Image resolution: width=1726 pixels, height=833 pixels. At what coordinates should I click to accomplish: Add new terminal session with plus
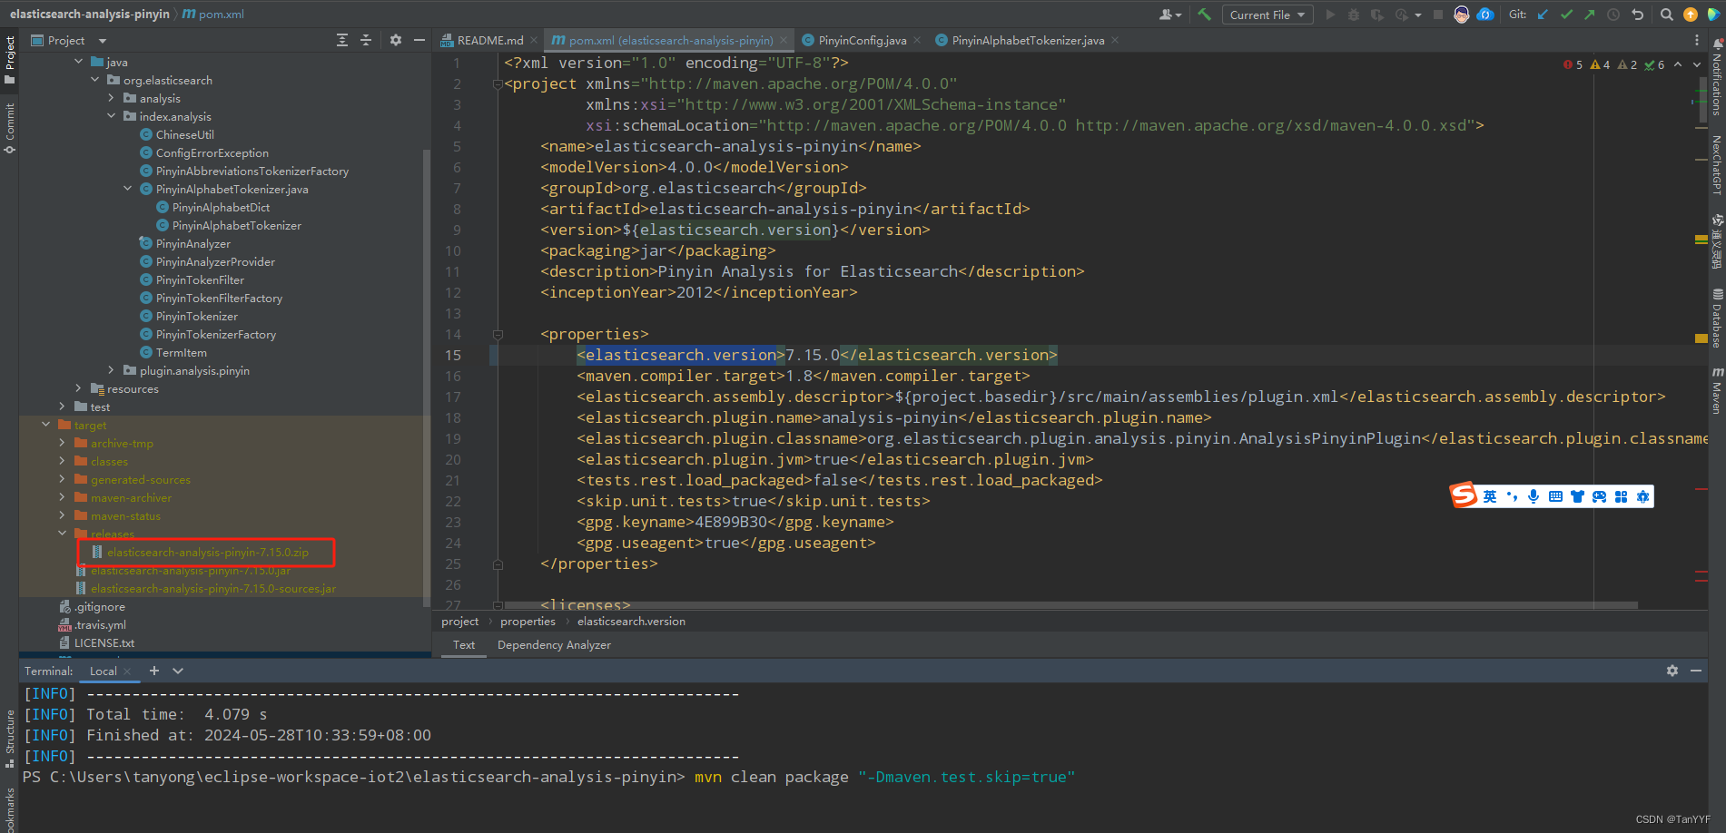(x=154, y=671)
